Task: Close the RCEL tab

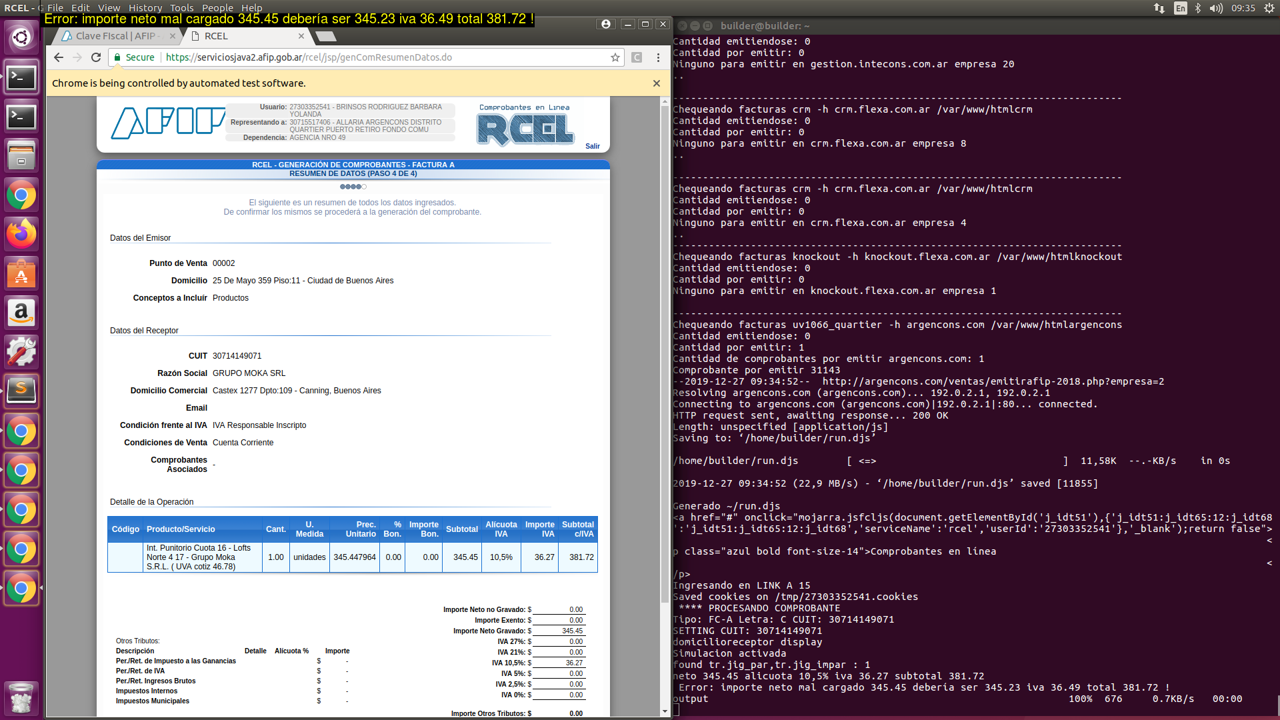Action: coord(301,36)
